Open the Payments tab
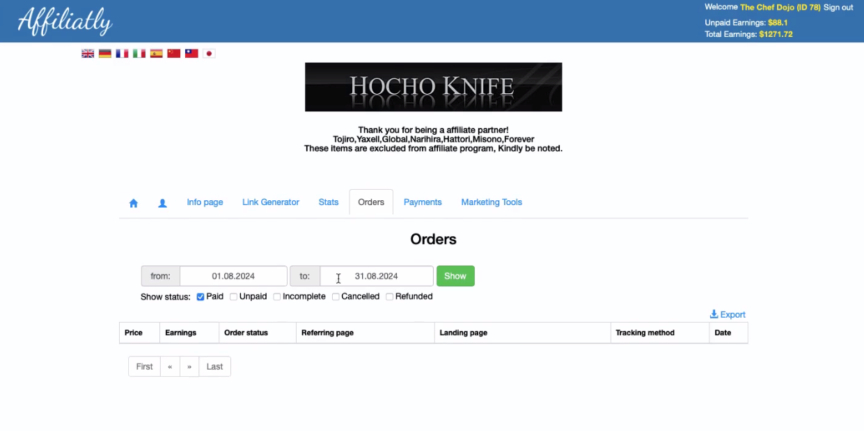 [x=423, y=202]
